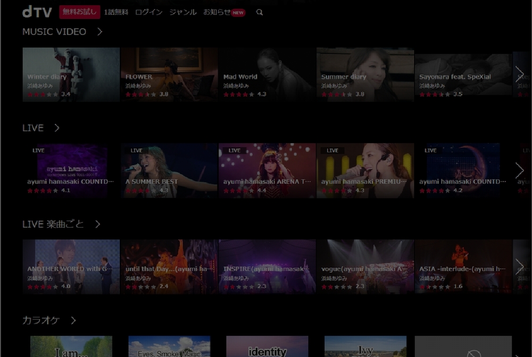532x357 pixels.
Task: Click star rating on vogue
Action: point(337,287)
